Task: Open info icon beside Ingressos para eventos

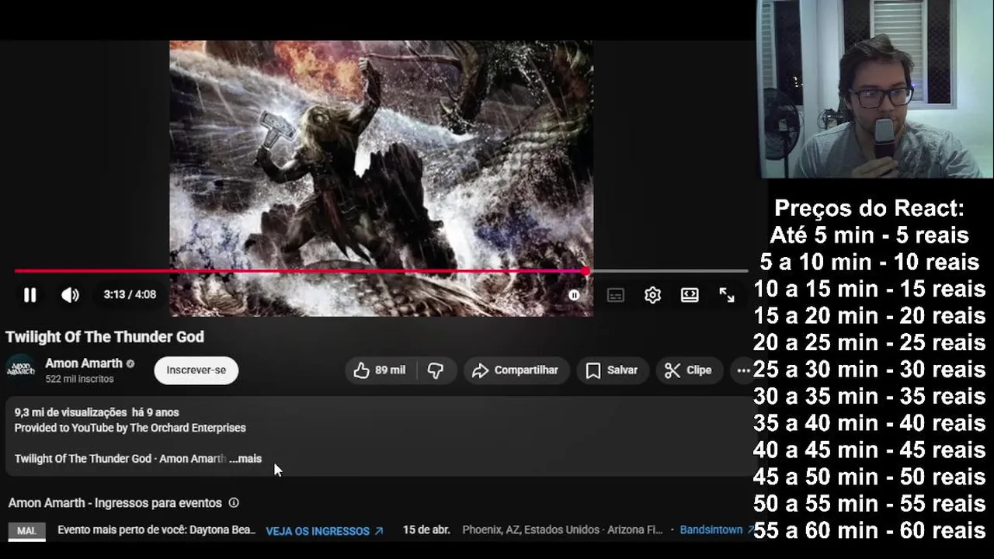Action: click(x=234, y=503)
